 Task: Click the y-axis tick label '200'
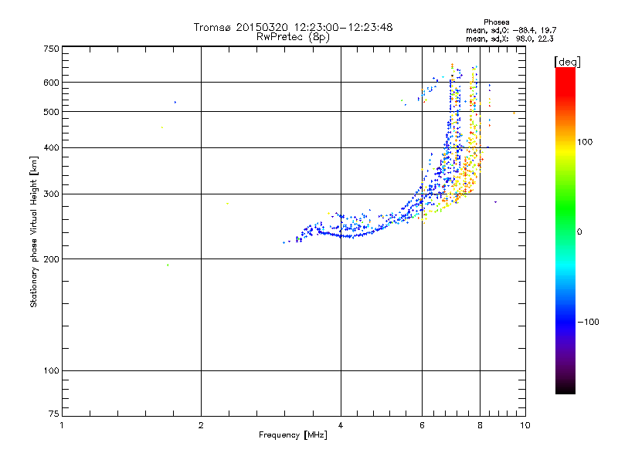click(51, 259)
